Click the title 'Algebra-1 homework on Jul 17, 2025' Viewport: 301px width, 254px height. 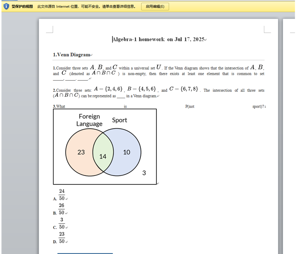tap(159, 39)
